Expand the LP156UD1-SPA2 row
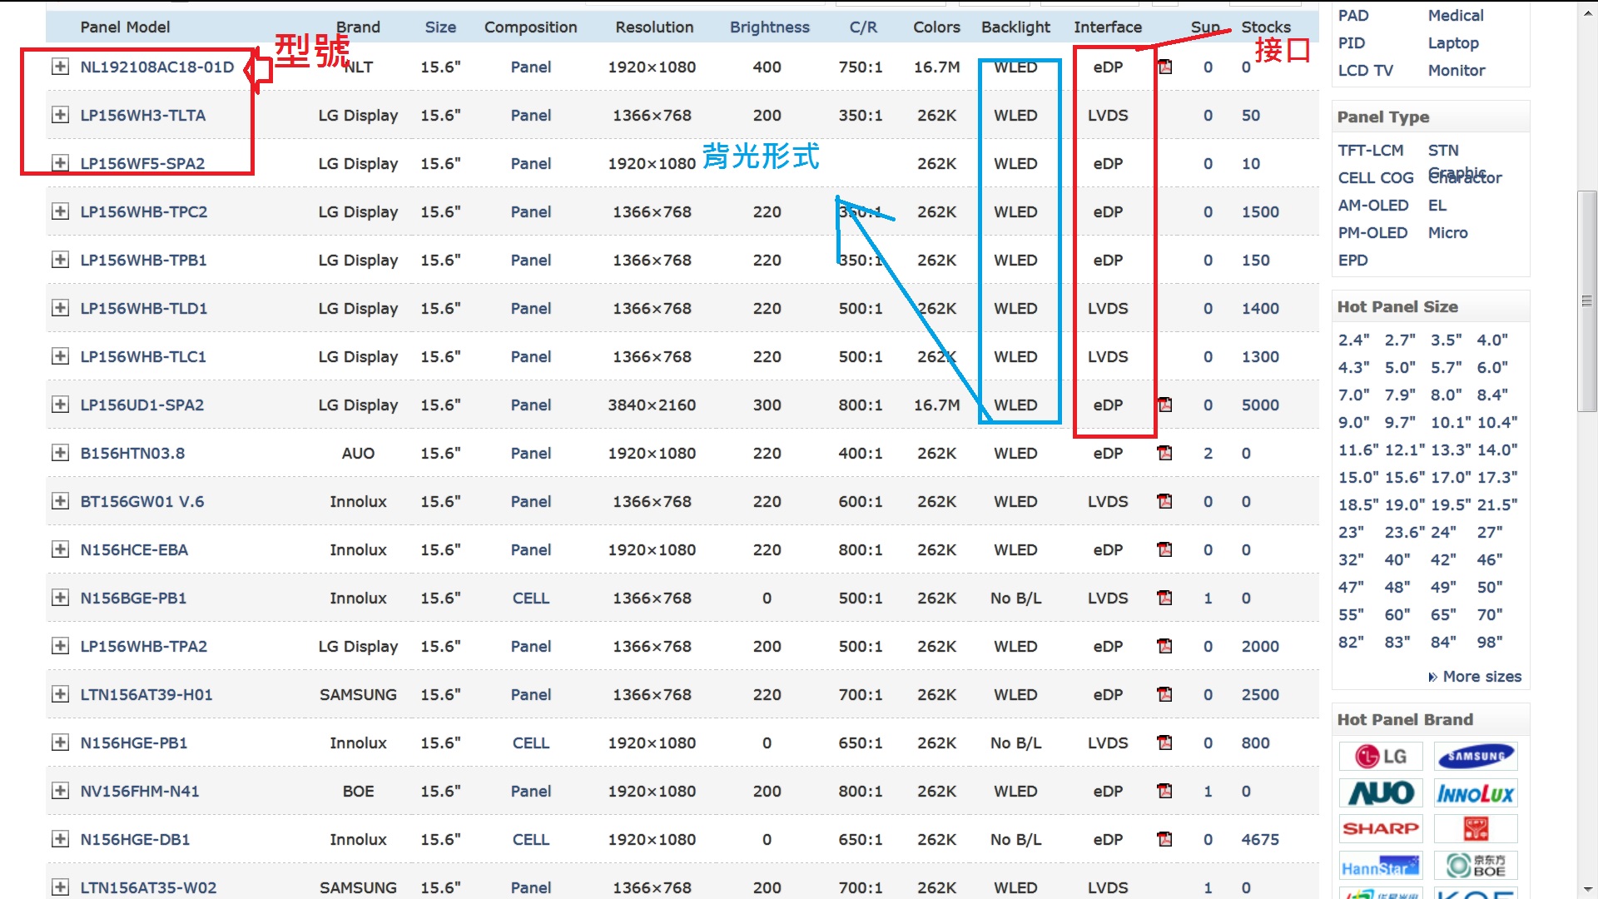 click(60, 405)
